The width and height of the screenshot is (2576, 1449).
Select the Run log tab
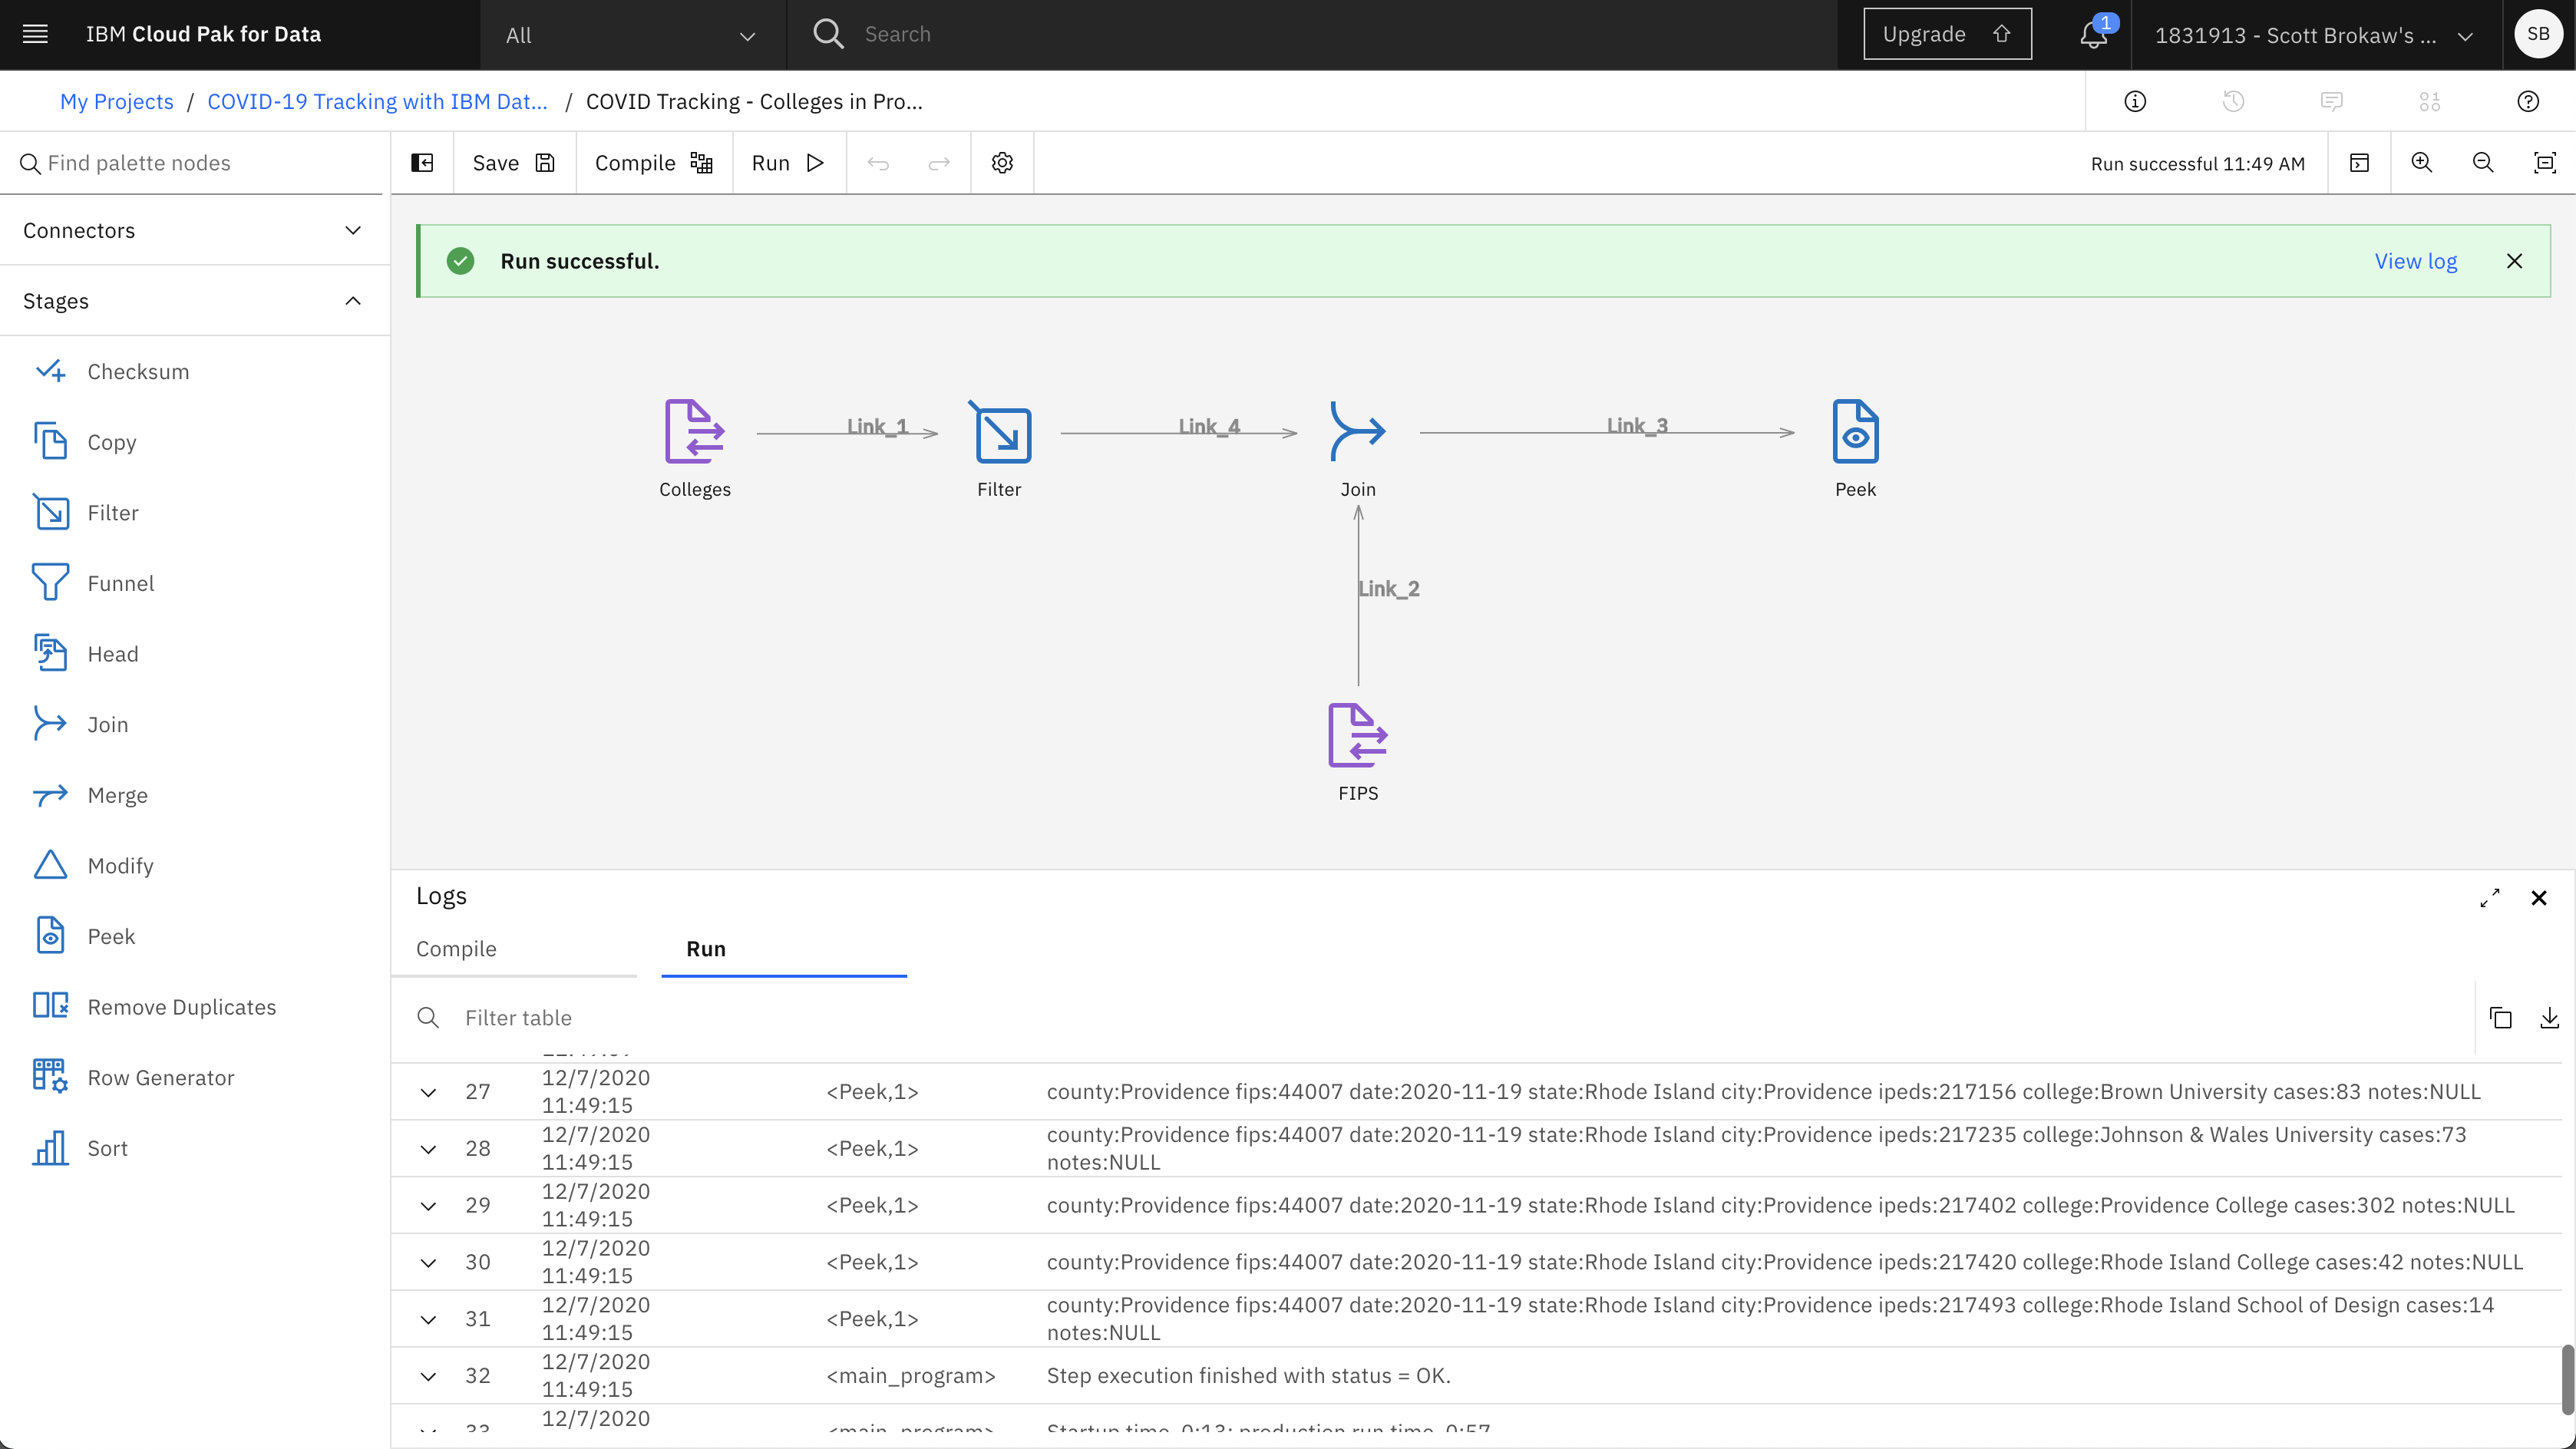tap(705, 949)
